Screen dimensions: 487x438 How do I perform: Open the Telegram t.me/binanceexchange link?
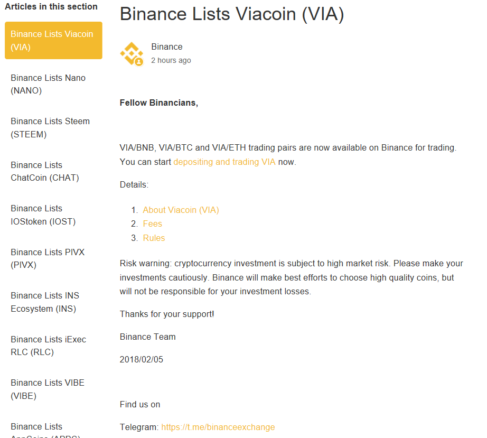pos(218,427)
